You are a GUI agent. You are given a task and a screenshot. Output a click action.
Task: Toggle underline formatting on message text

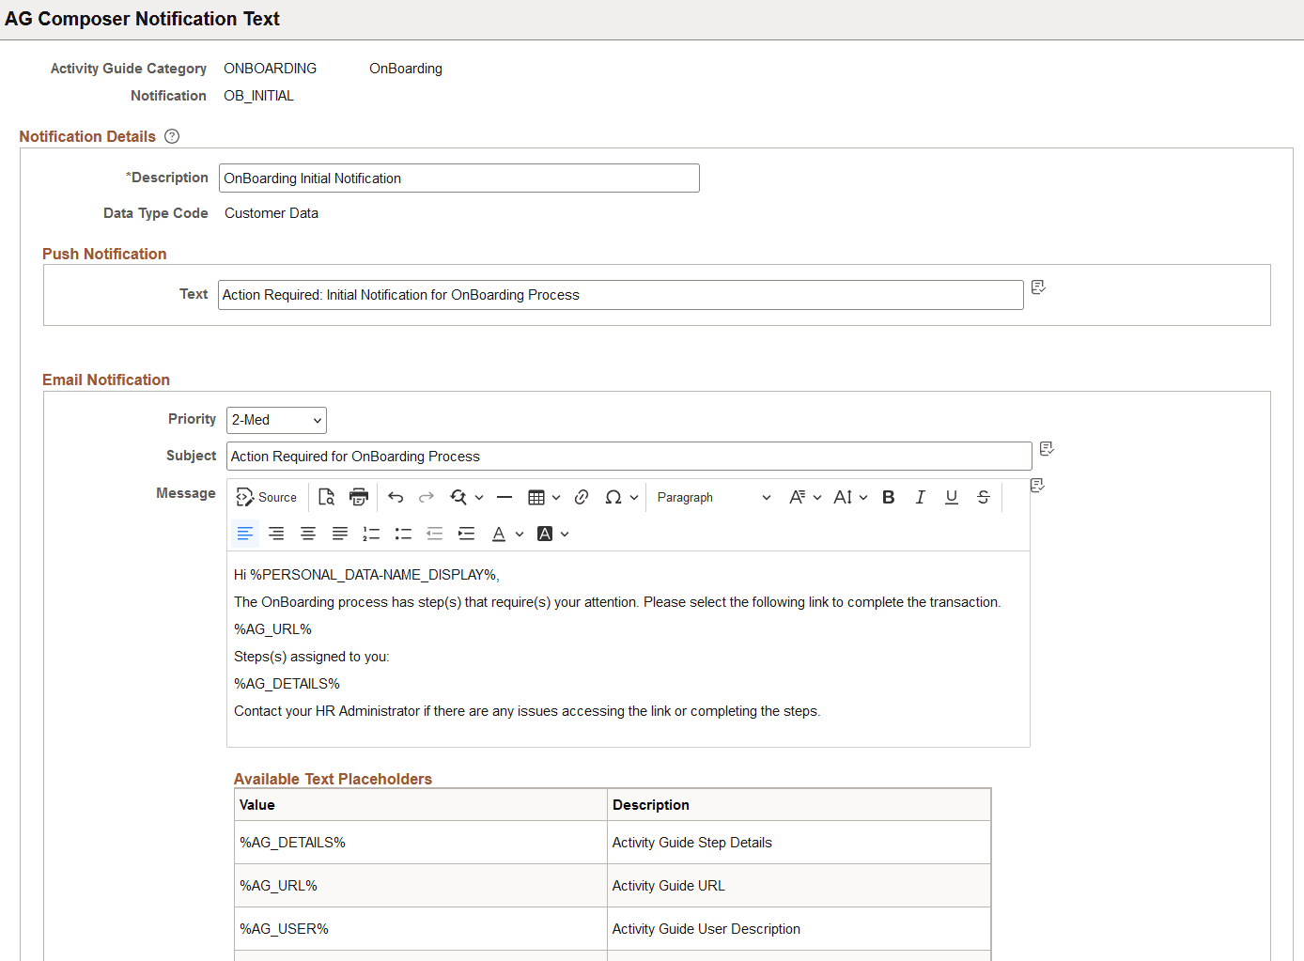pyautogui.click(x=952, y=497)
